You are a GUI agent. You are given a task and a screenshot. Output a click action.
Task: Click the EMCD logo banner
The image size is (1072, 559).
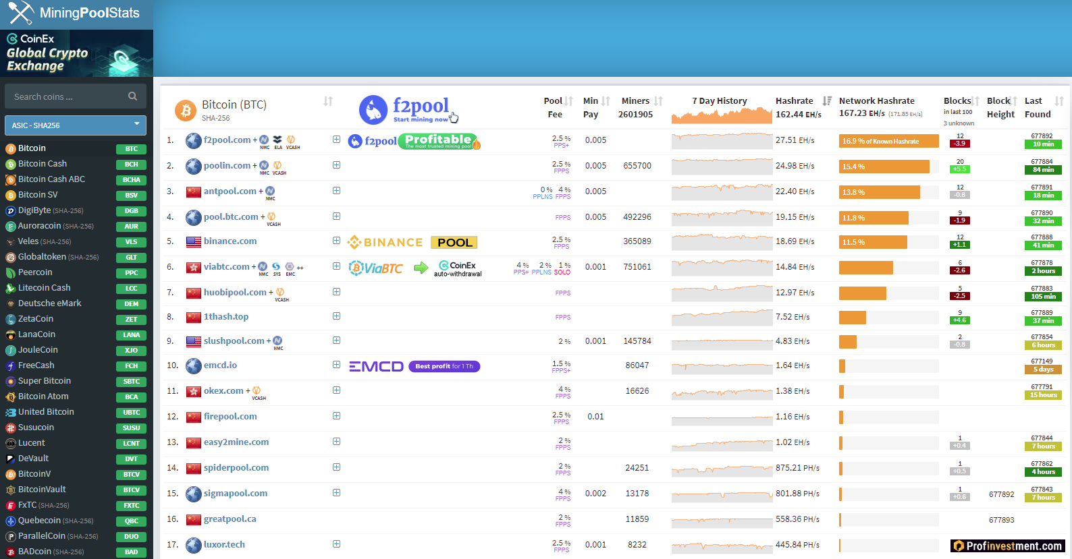376,366
